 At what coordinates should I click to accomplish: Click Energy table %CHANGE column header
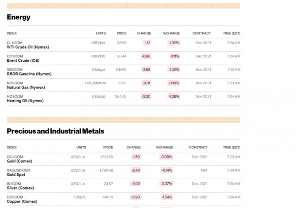click(171, 33)
